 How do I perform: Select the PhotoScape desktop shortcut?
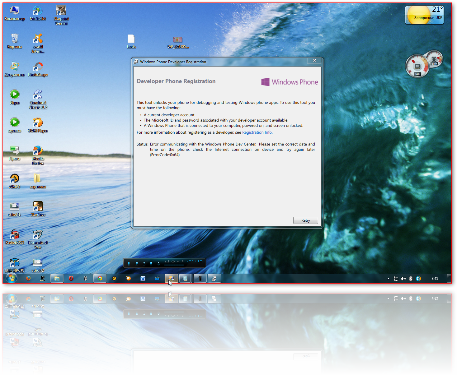[x=38, y=69]
